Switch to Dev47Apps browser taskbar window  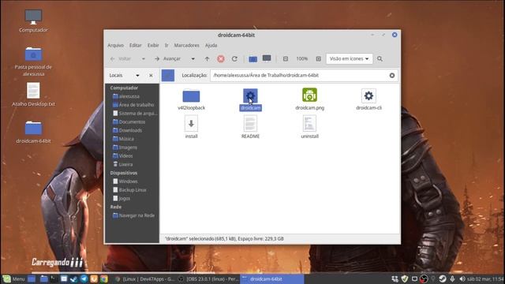pos(144,278)
